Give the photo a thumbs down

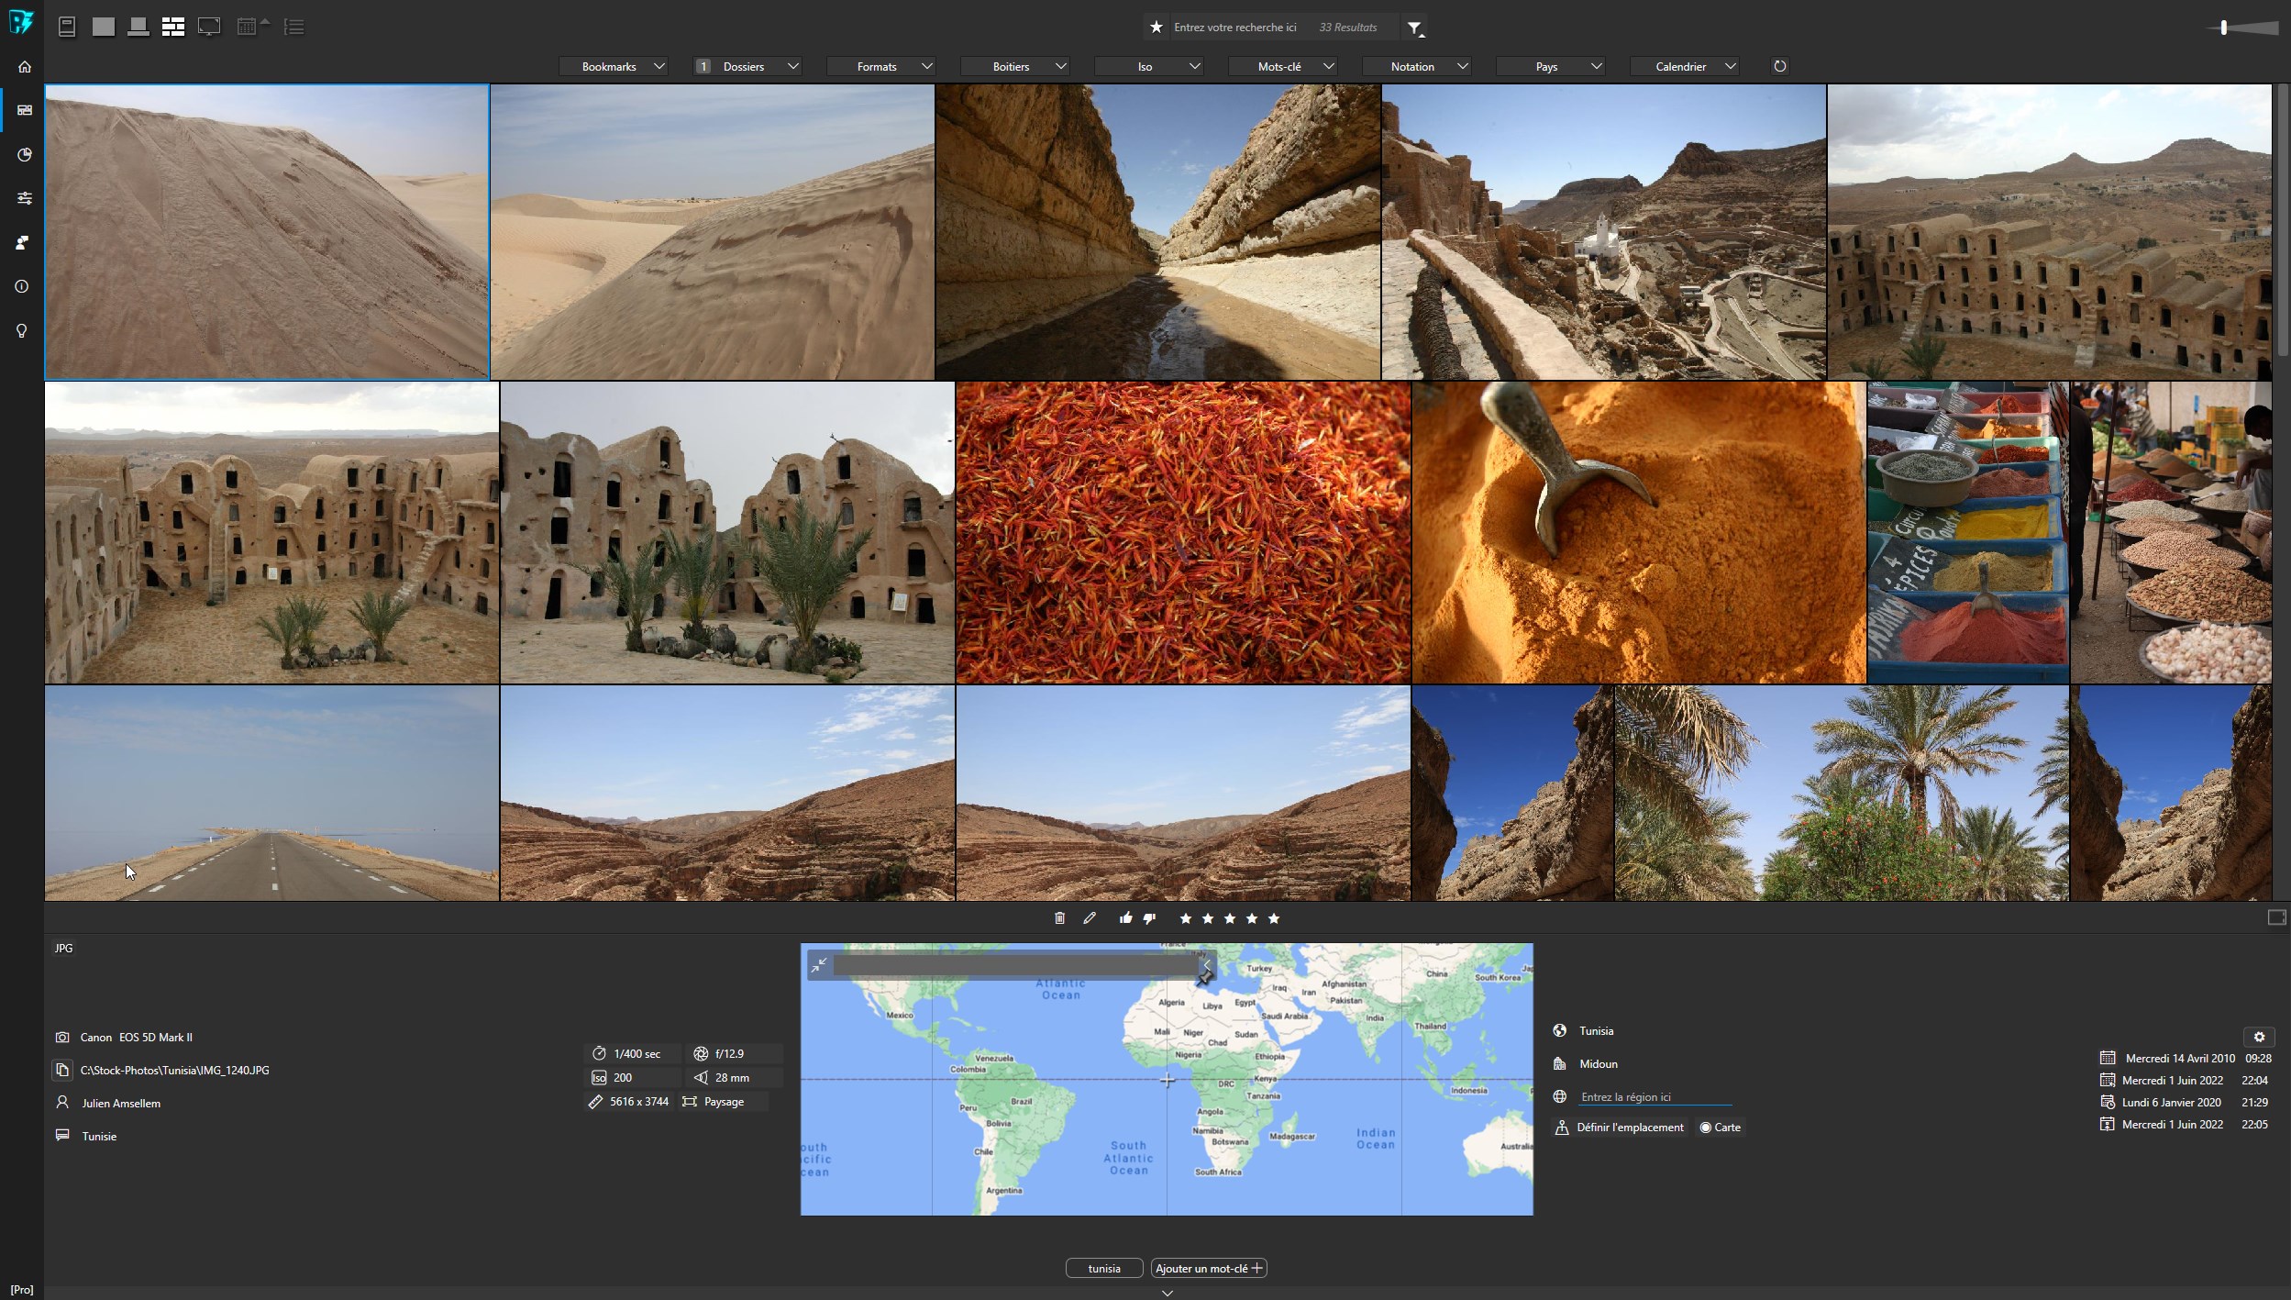(1149, 918)
